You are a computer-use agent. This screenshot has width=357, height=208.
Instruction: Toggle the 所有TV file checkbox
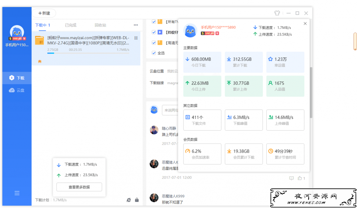[154, 22]
